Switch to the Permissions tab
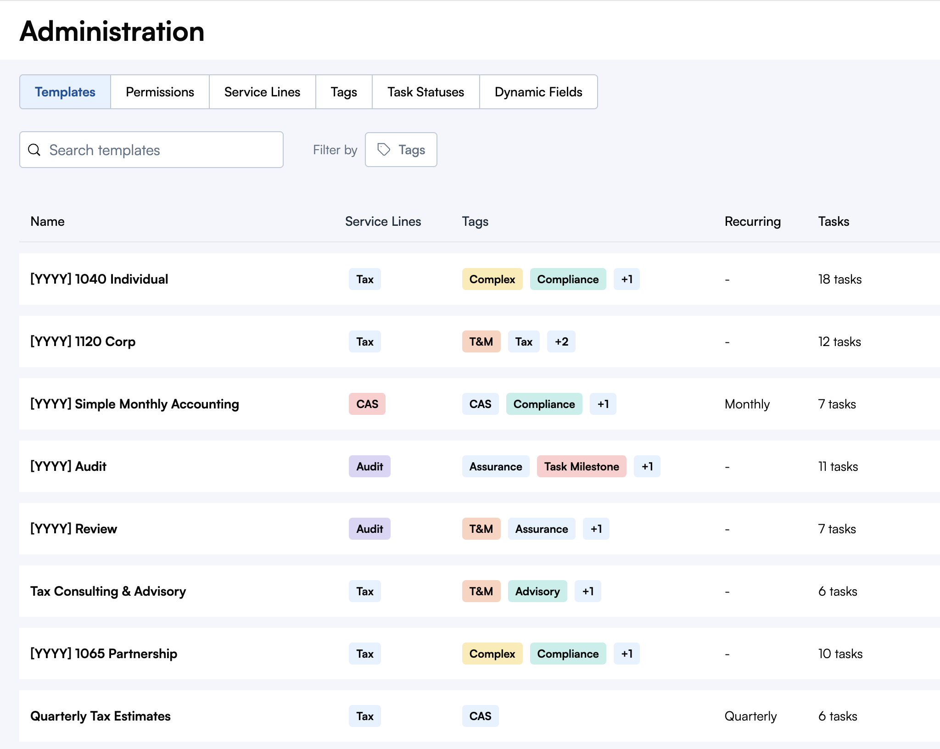The image size is (940, 749). [x=160, y=92]
